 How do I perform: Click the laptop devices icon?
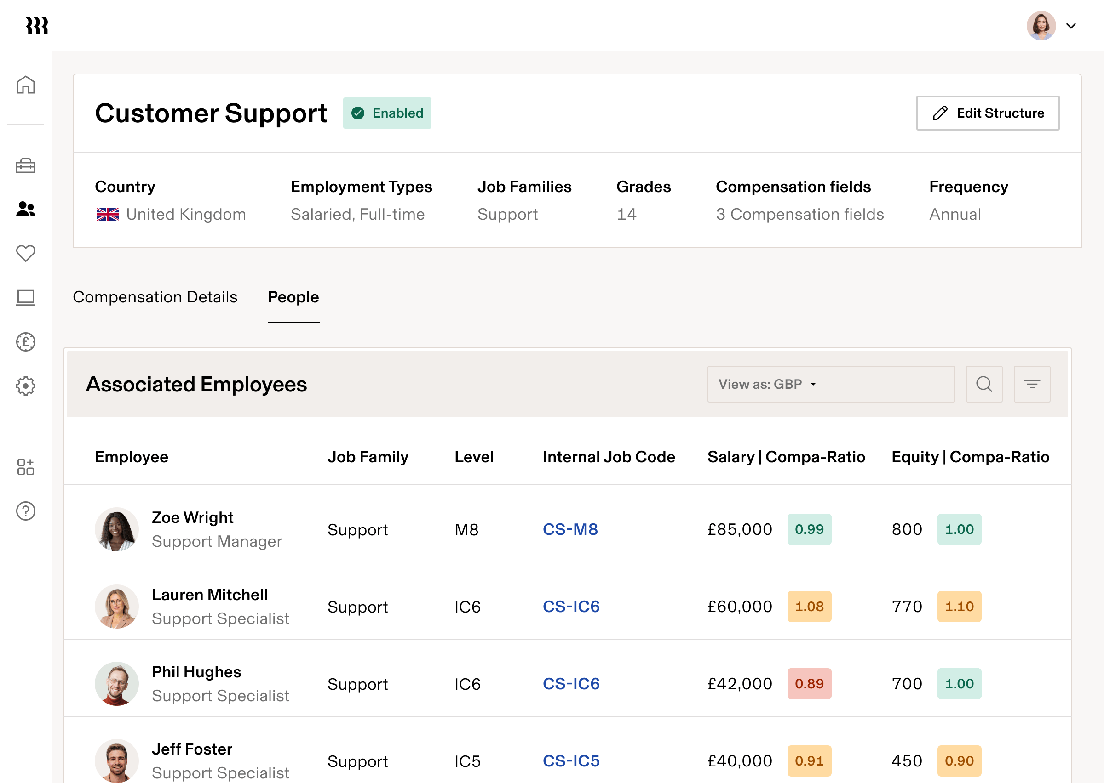click(x=26, y=297)
